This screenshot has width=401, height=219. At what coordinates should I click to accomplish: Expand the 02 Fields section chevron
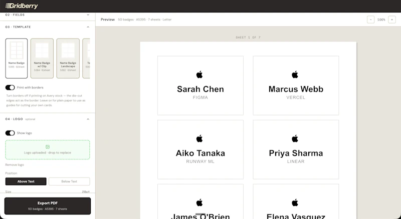pos(88,15)
